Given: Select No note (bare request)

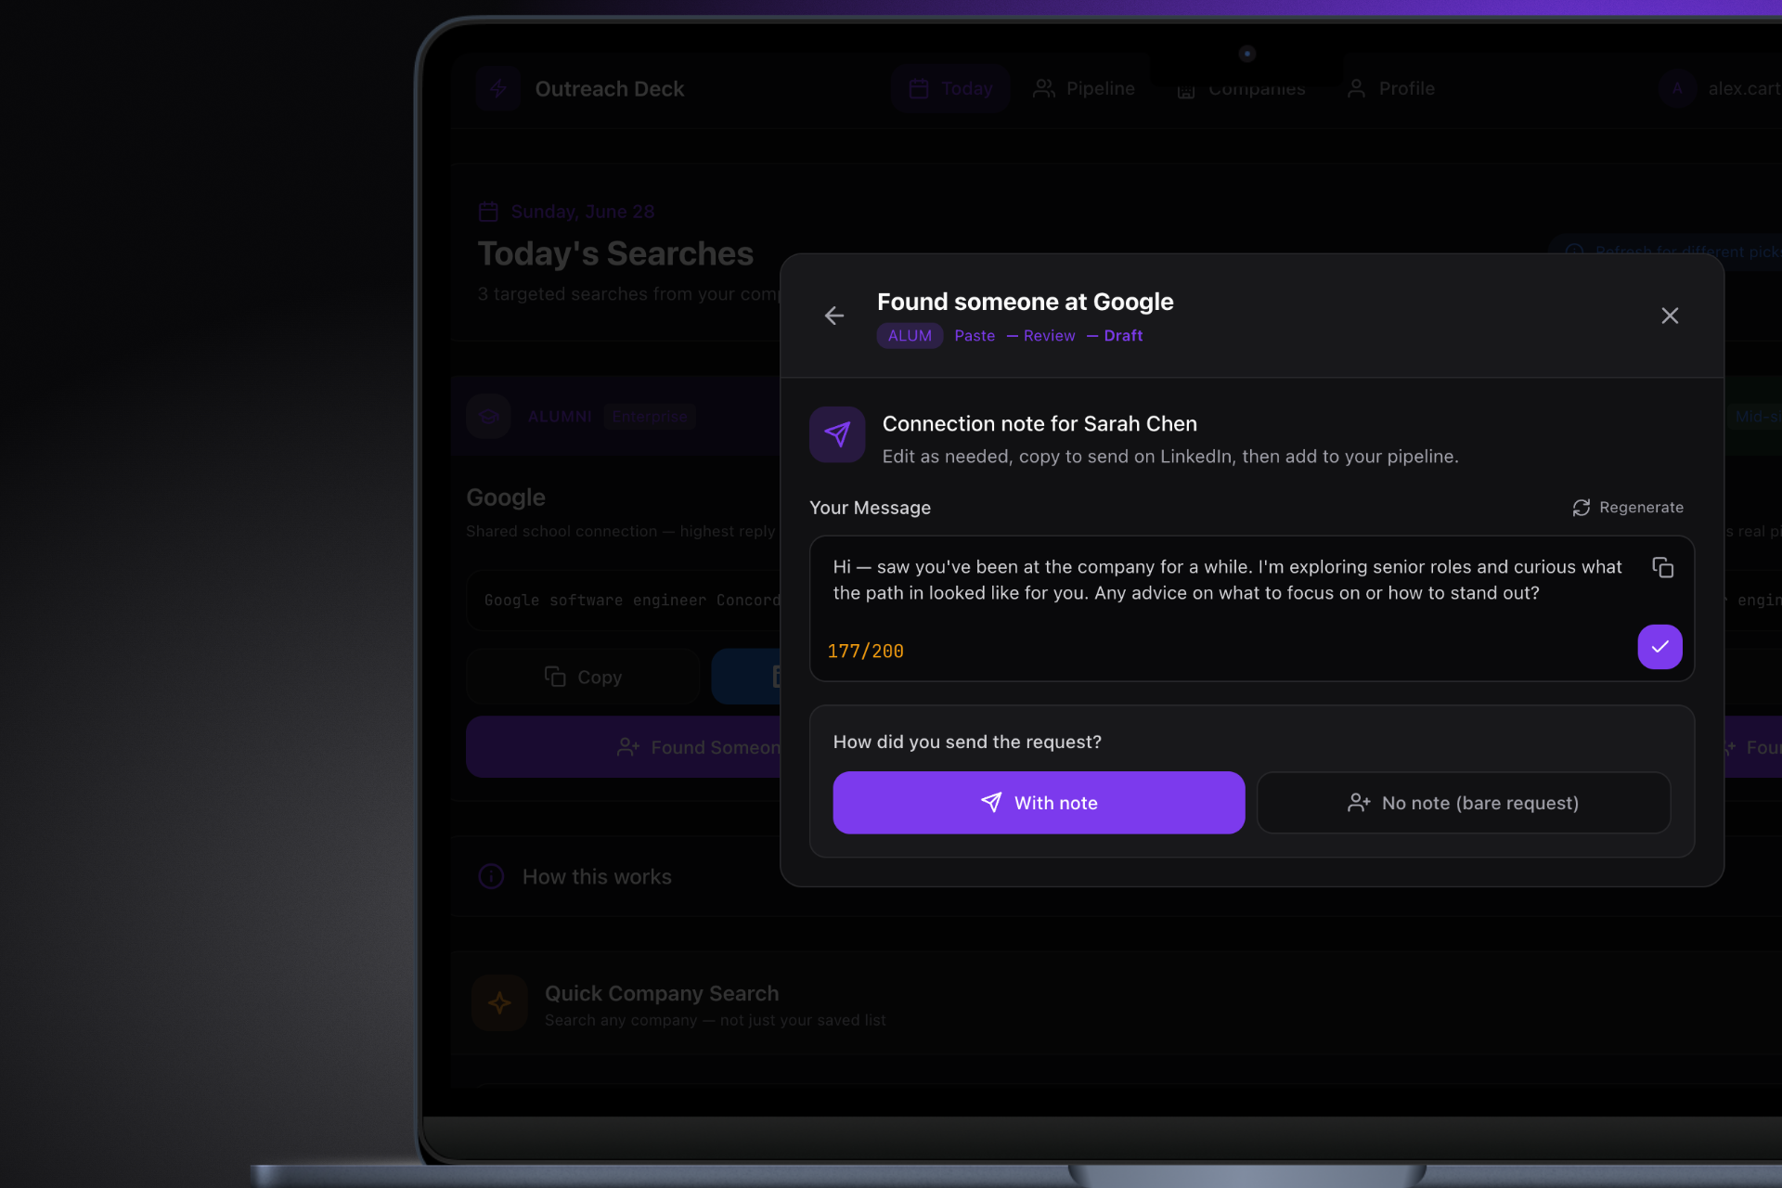Looking at the screenshot, I should [x=1464, y=803].
